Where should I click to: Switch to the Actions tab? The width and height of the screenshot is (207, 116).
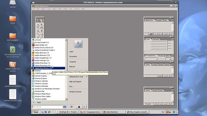(x=155, y=90)
